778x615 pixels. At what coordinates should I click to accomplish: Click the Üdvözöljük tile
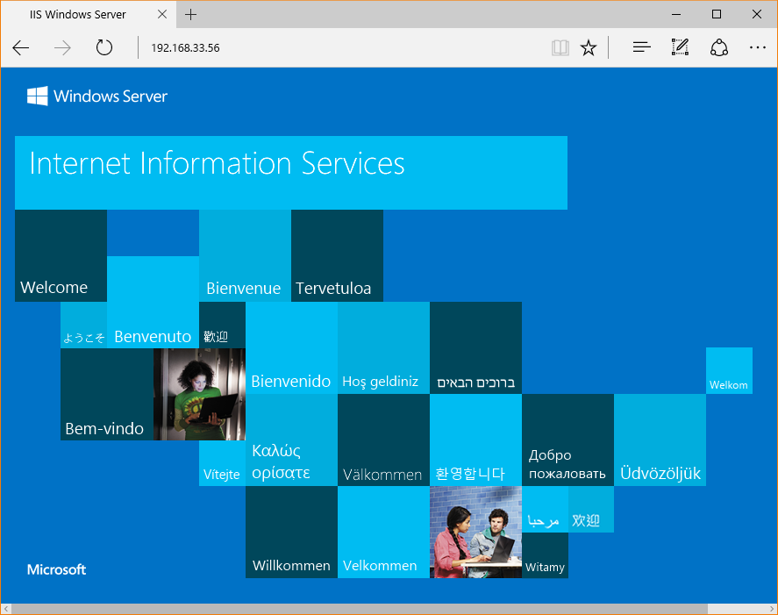click(x=660, y=440)
